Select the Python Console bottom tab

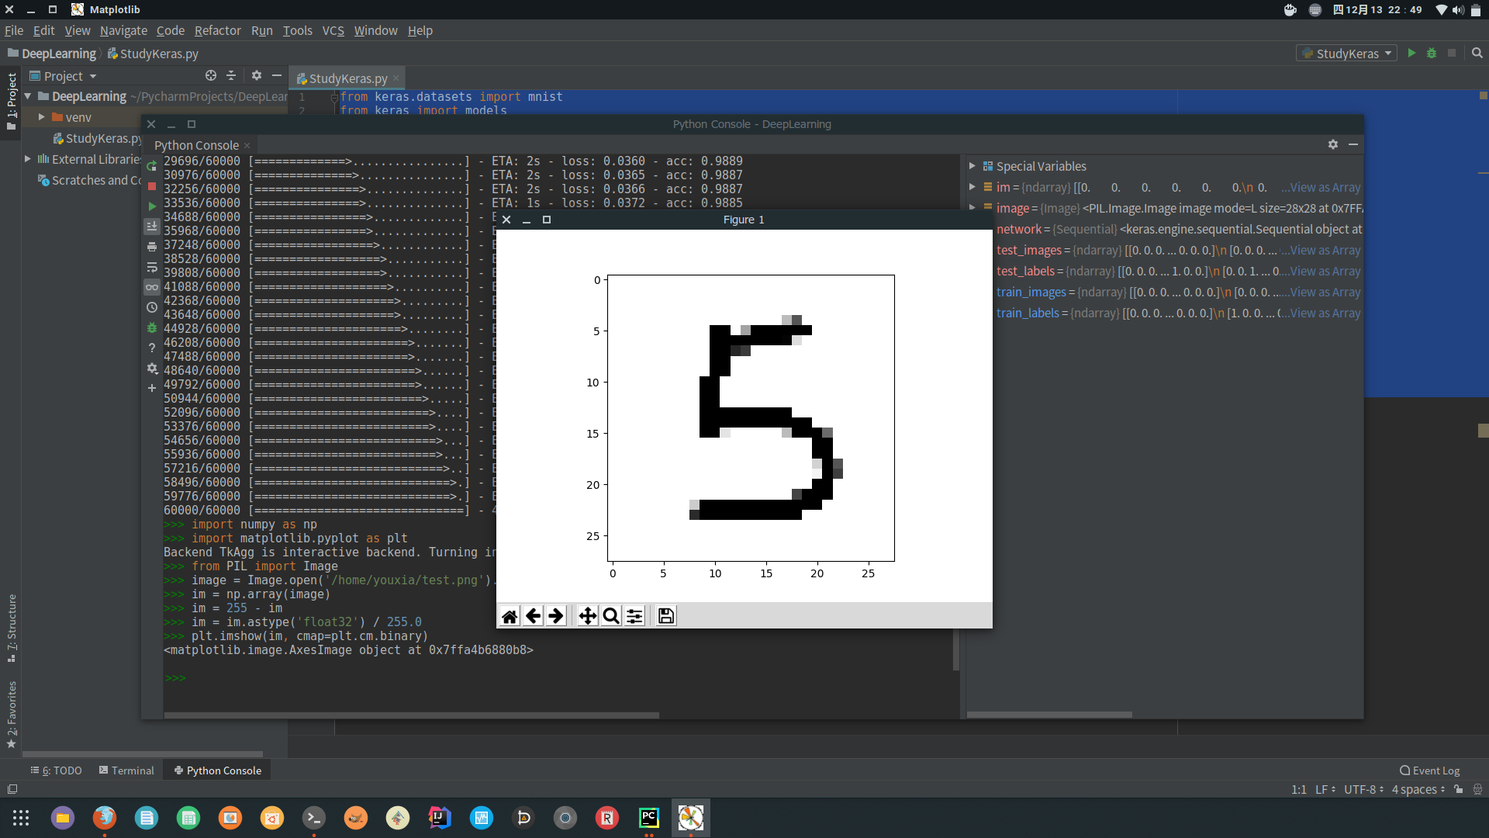pos(218,770)
